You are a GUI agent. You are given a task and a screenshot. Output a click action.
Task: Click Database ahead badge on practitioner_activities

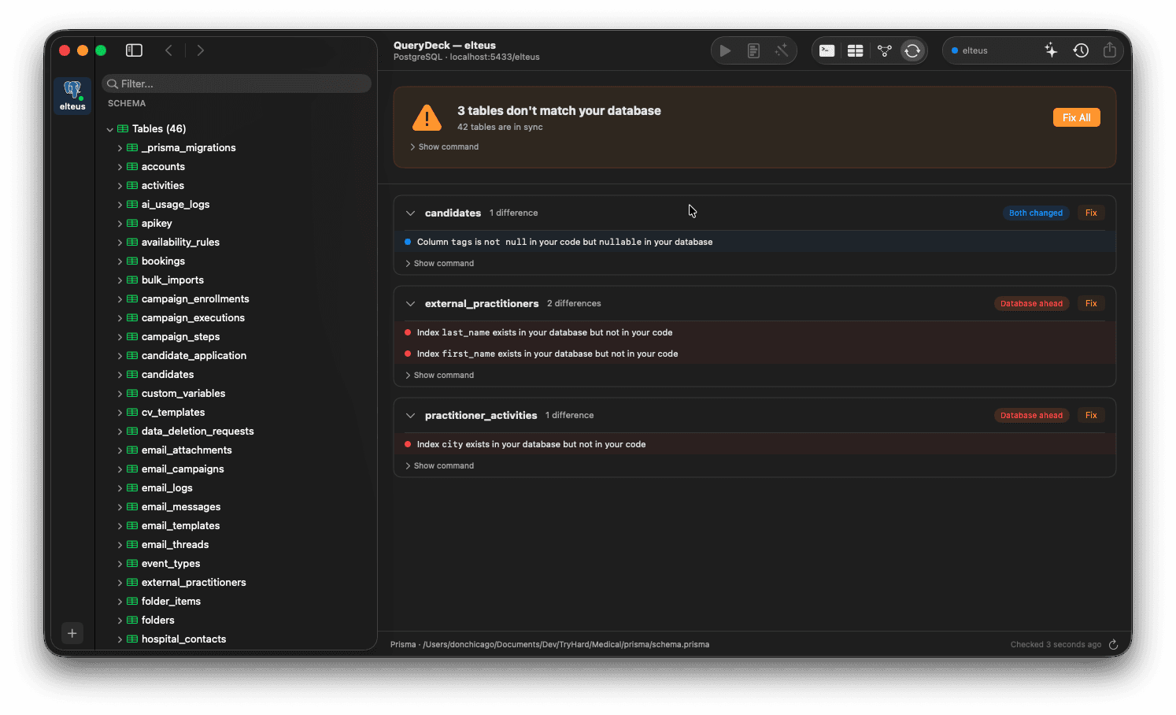(x=1031, y=416)
